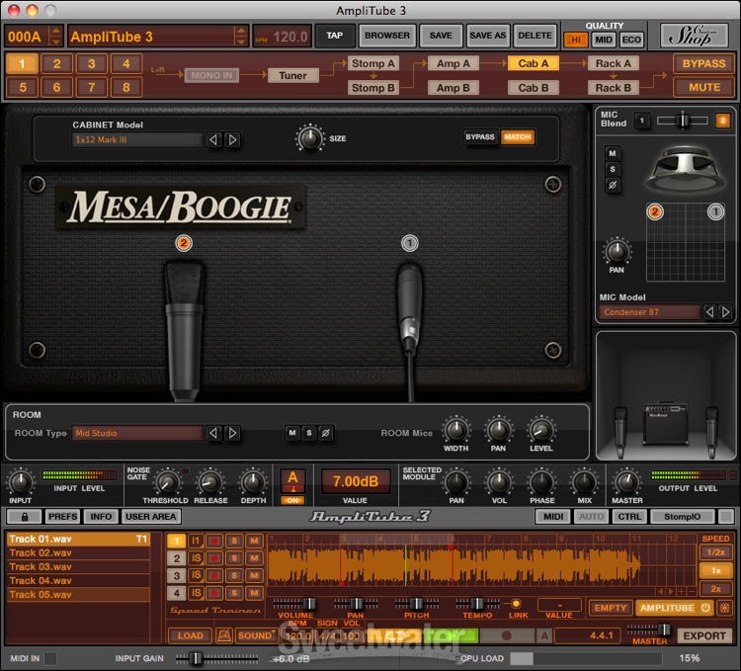Click the metronome icon next to LOAD

pos(224,635)
